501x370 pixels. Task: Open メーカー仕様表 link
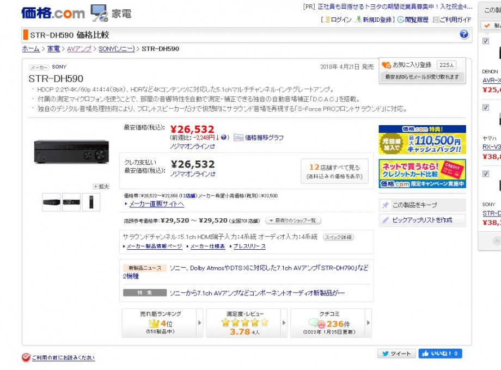pos(207,246)
